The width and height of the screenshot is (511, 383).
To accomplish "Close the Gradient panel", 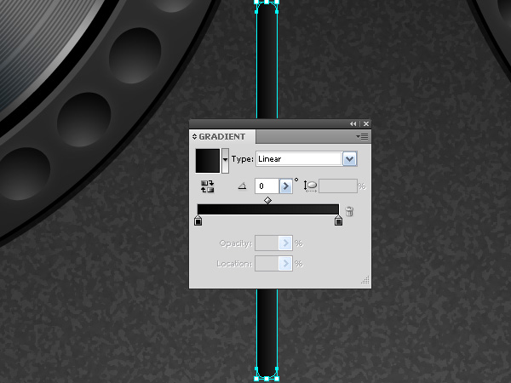I will tap(366, 123).
